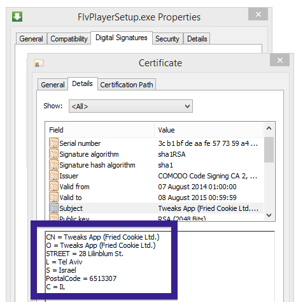Open the Details tab in Properties window
The height and width of the screenshot is (302, 303).
(197, 39)
